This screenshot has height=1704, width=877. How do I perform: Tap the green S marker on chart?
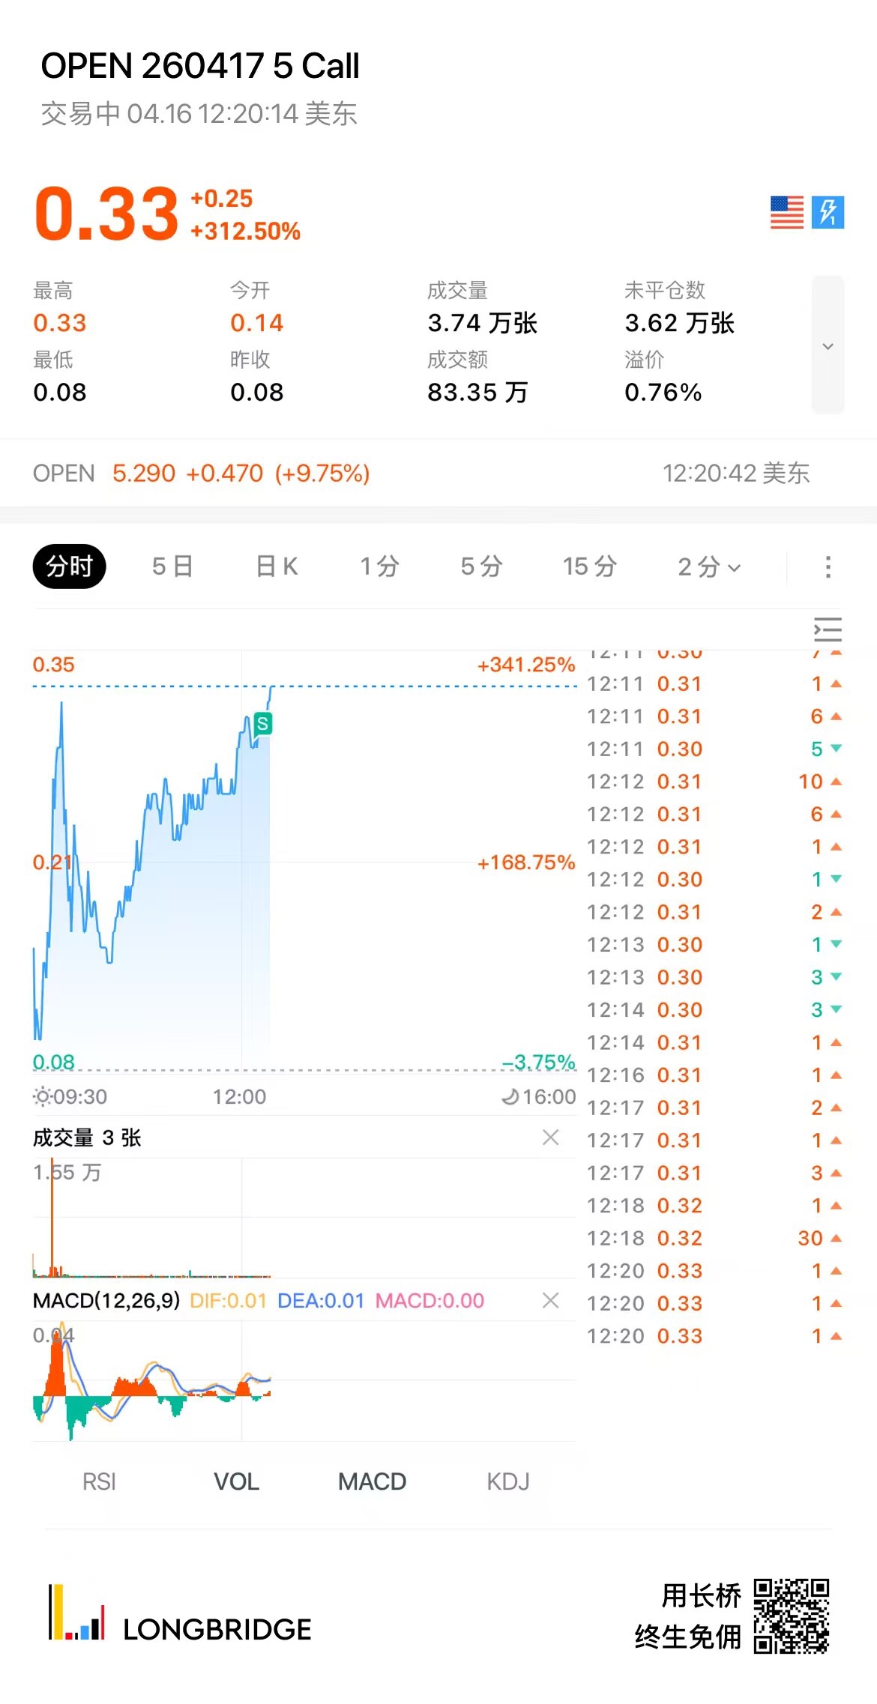pyautogui.click(x=262, y=724)
